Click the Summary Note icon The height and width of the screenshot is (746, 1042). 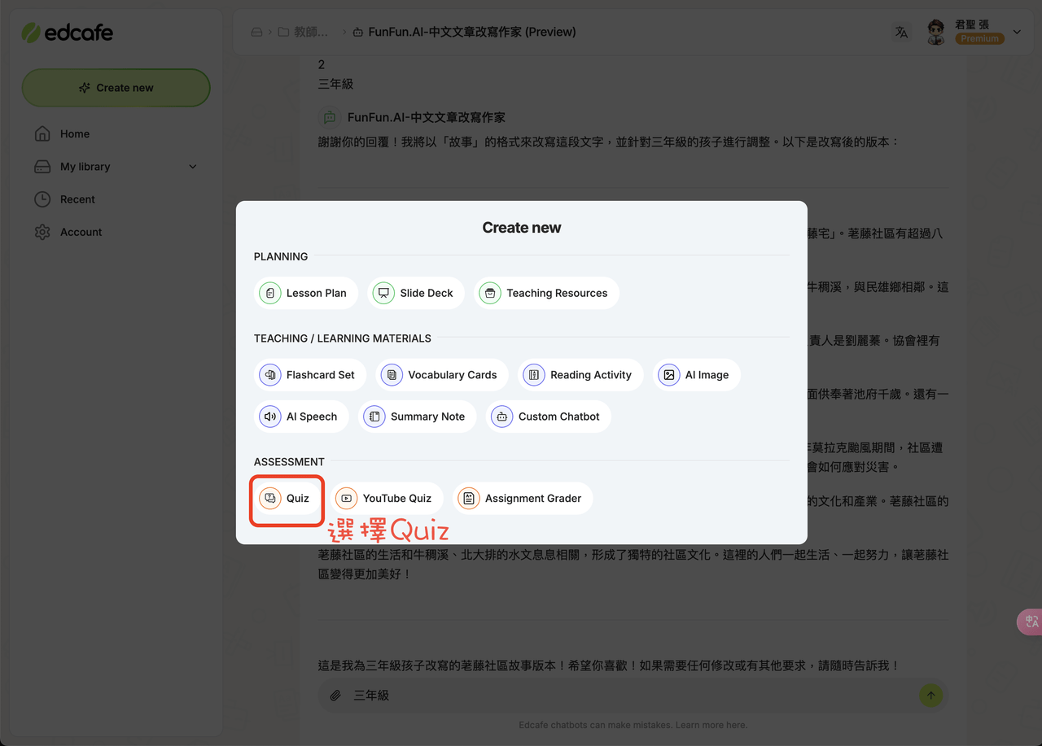(374, 417)
